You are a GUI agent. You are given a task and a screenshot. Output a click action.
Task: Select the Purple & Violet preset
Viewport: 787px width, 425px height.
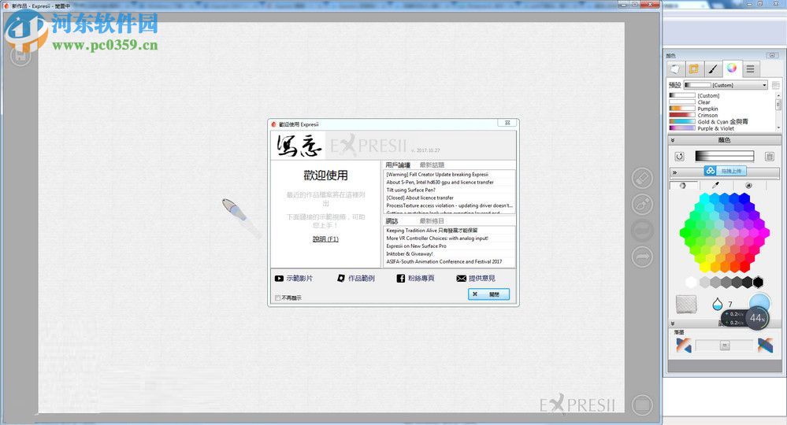(x=722, y=128)
